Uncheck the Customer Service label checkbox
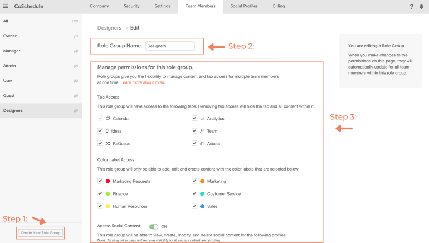Image resolution: width=429 pixels, height=243 pixels. tap(194, 193)
